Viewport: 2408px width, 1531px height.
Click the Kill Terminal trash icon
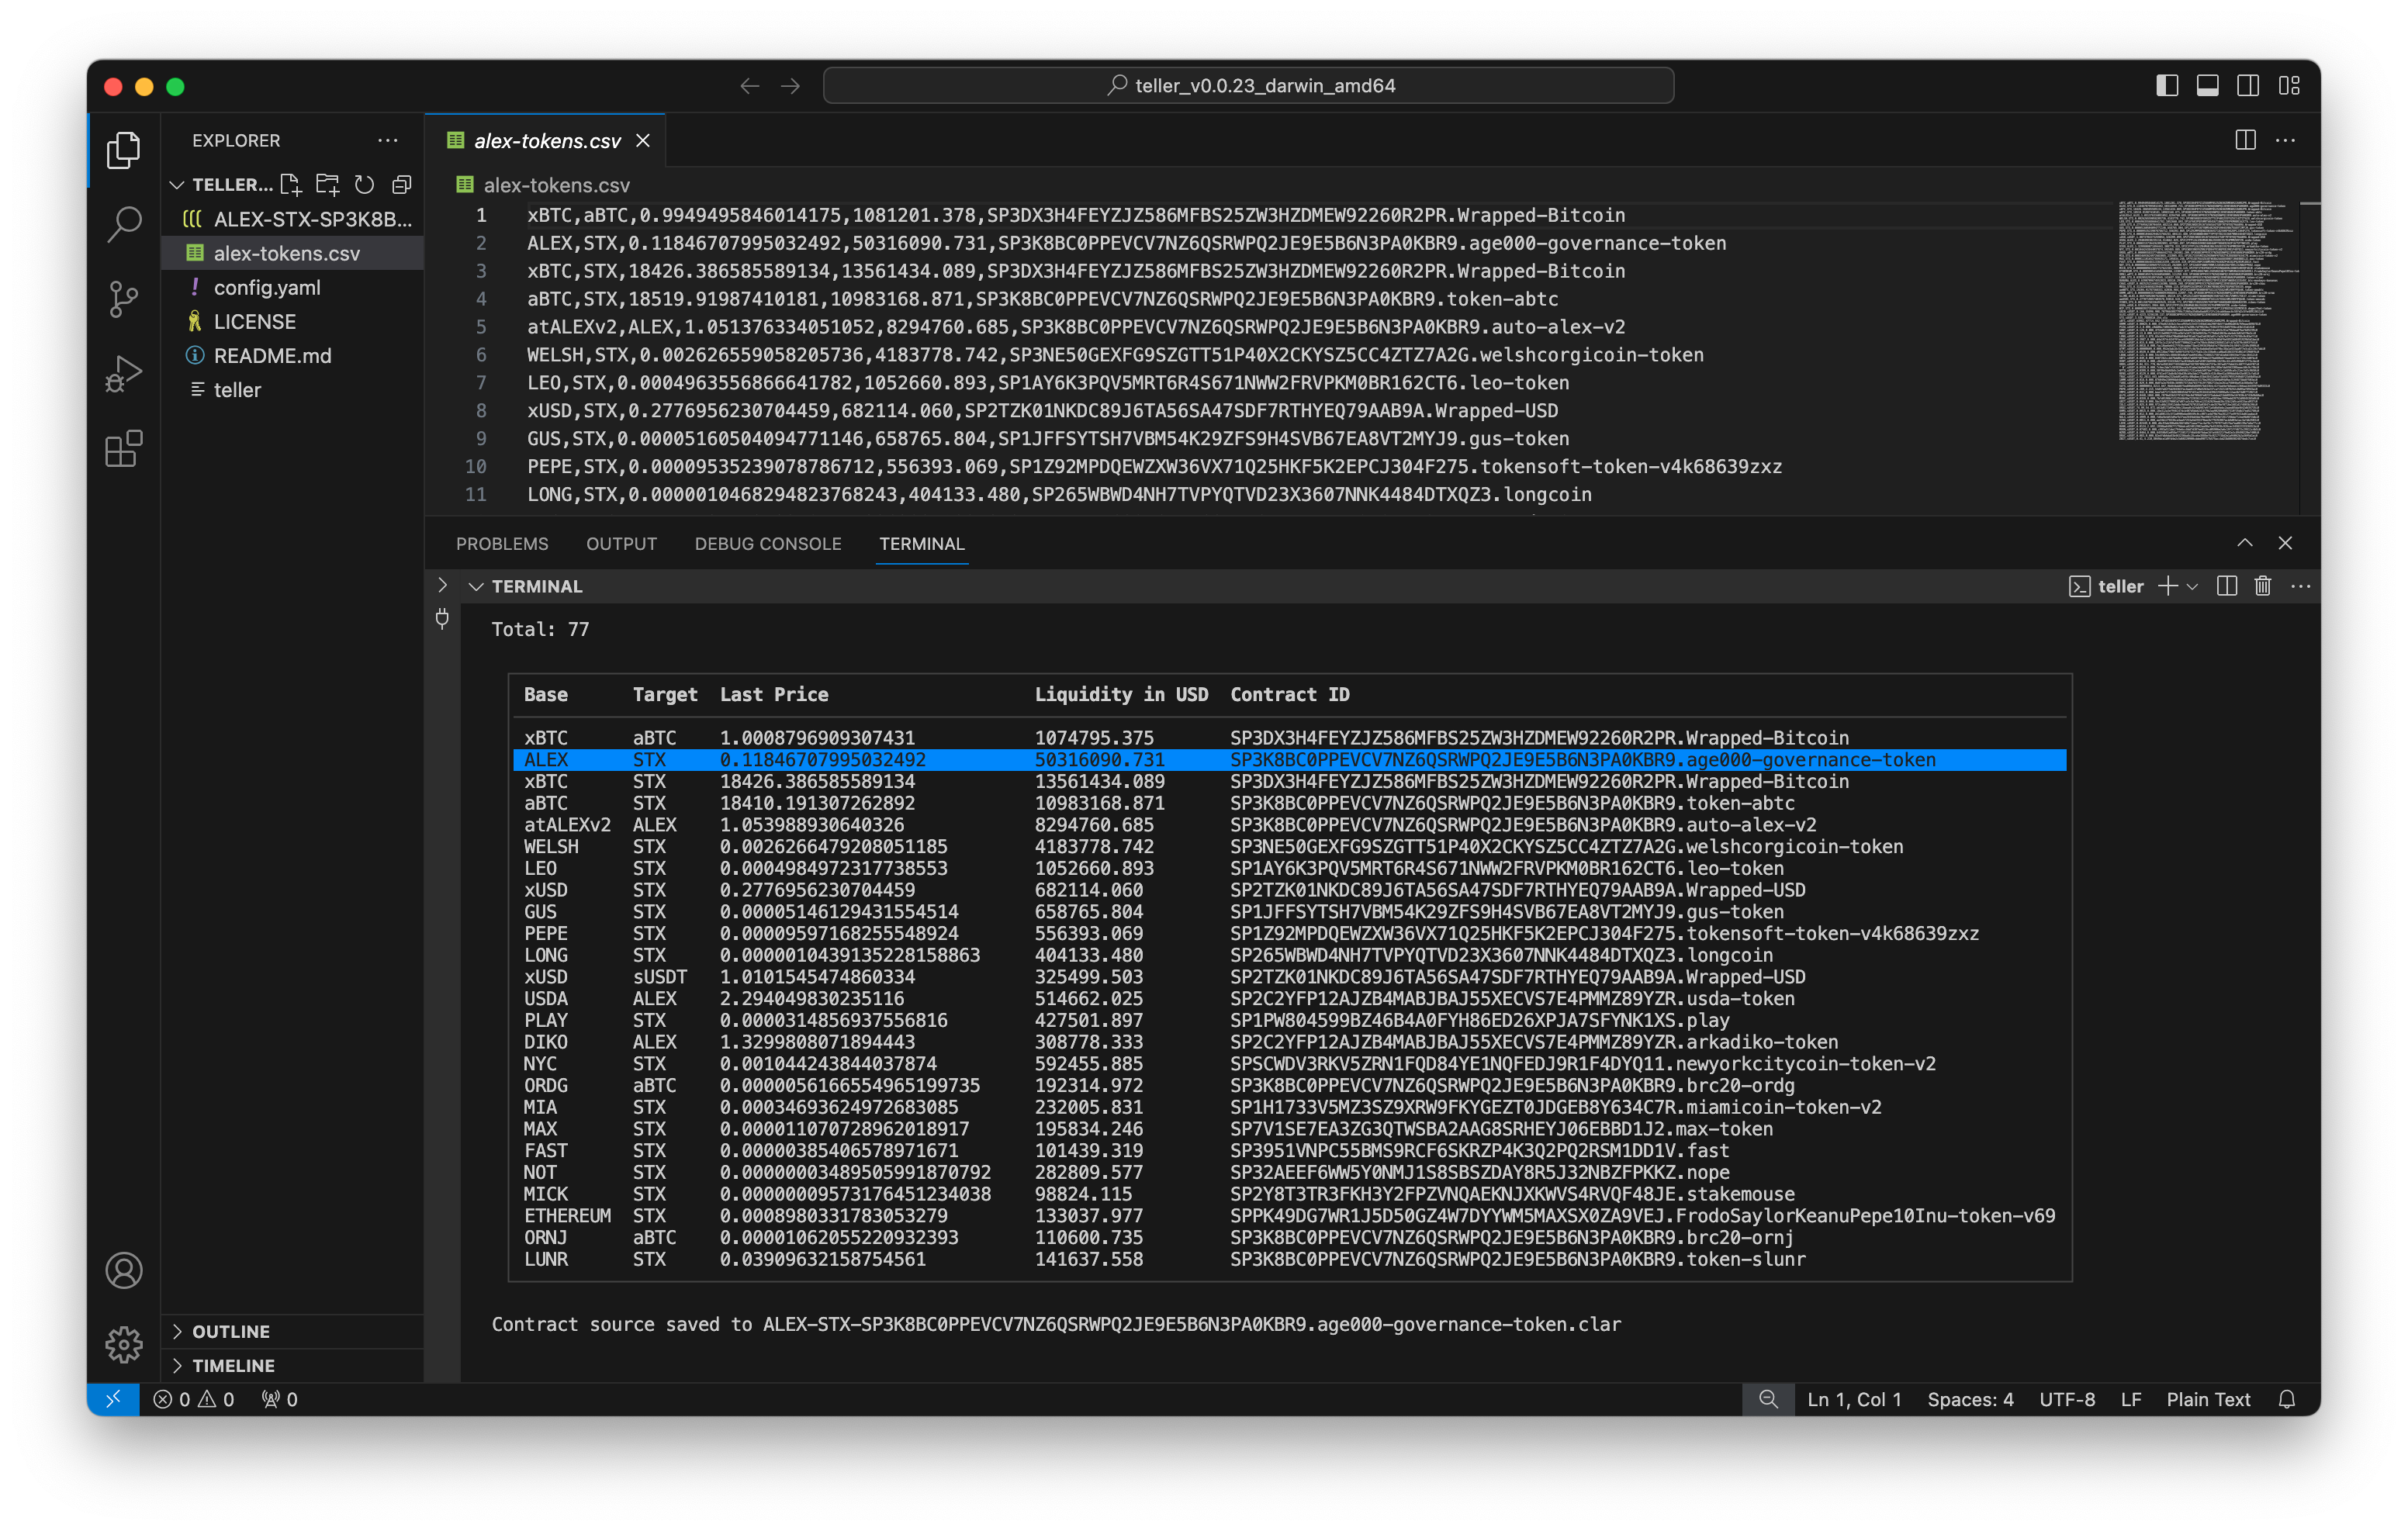coord(2263,587)
